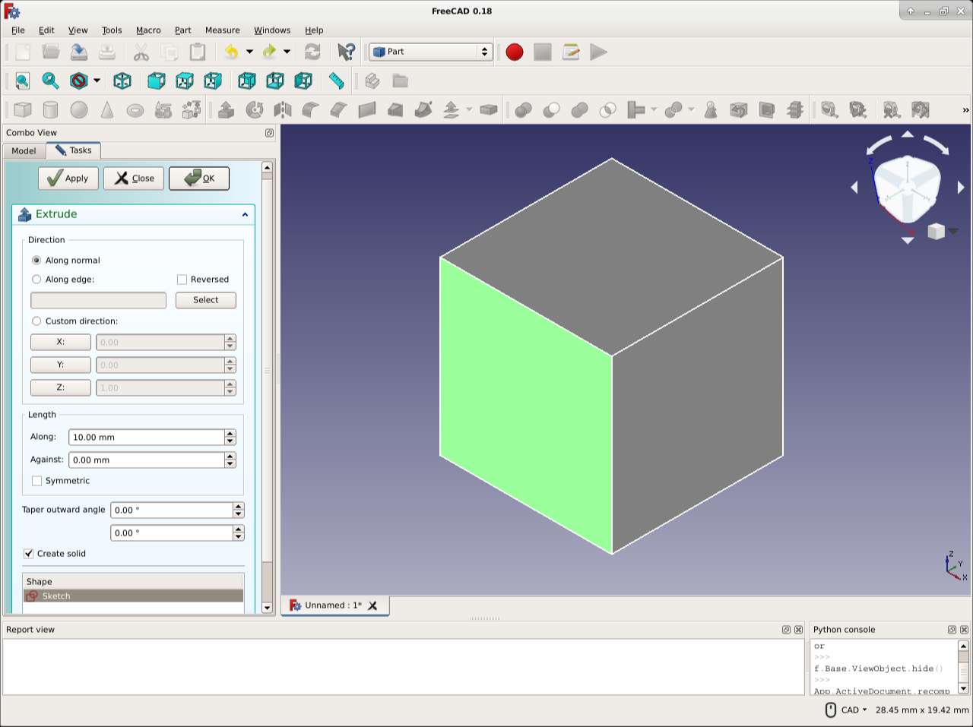Create a Cylinder primitive
973x727 pixels.
[x=50, y=109]
